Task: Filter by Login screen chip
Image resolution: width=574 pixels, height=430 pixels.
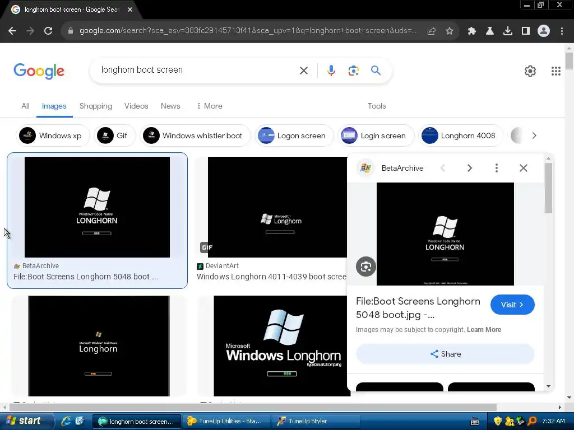Action: click(x=376, y=135)
